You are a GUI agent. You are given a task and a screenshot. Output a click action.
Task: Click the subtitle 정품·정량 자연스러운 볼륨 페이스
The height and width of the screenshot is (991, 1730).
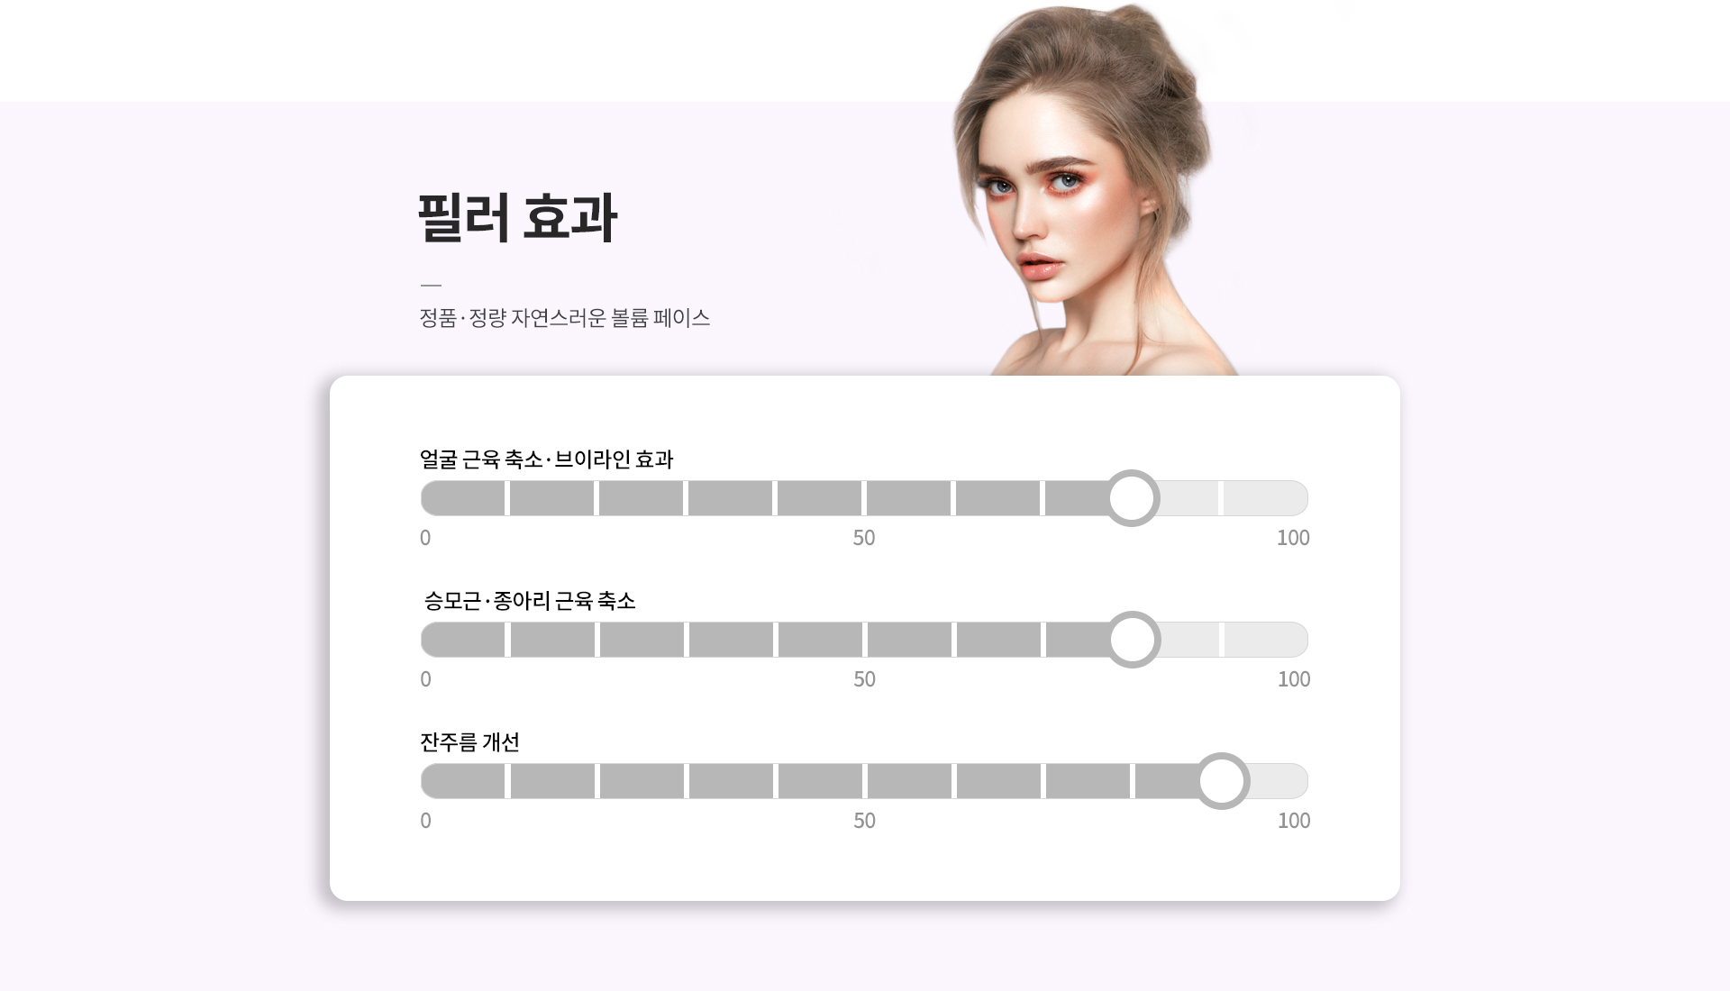coord(565,318)
